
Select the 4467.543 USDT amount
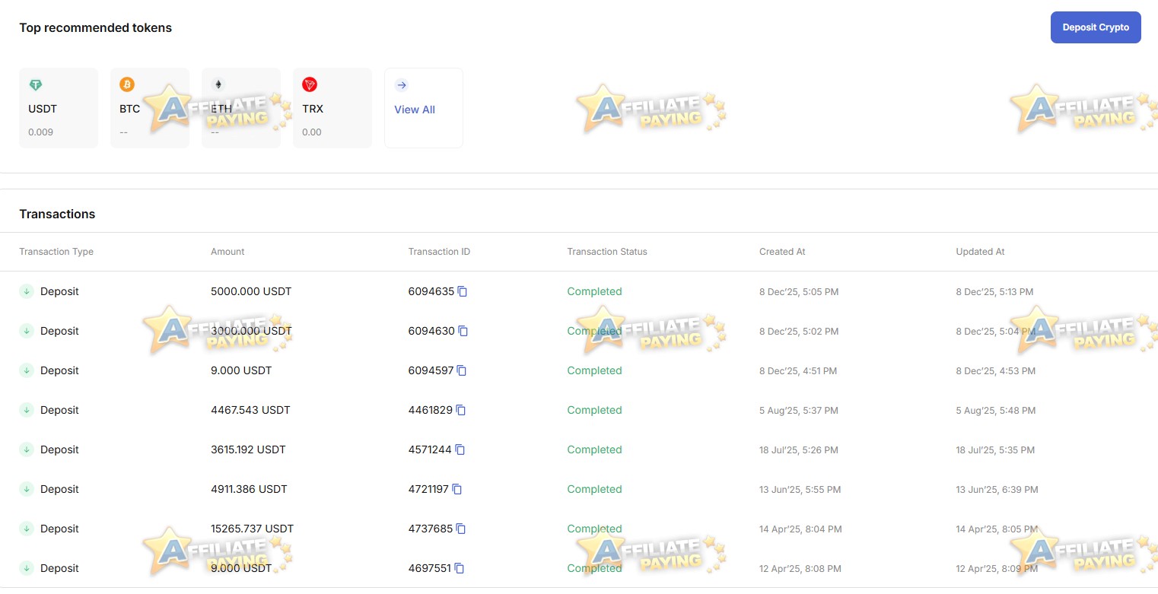pos(250,410)
